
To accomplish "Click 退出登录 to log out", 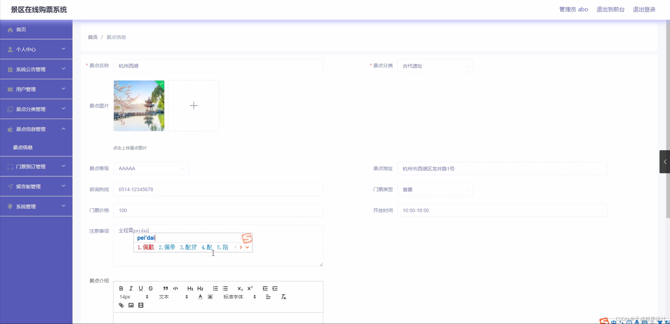I will (644, 9).
